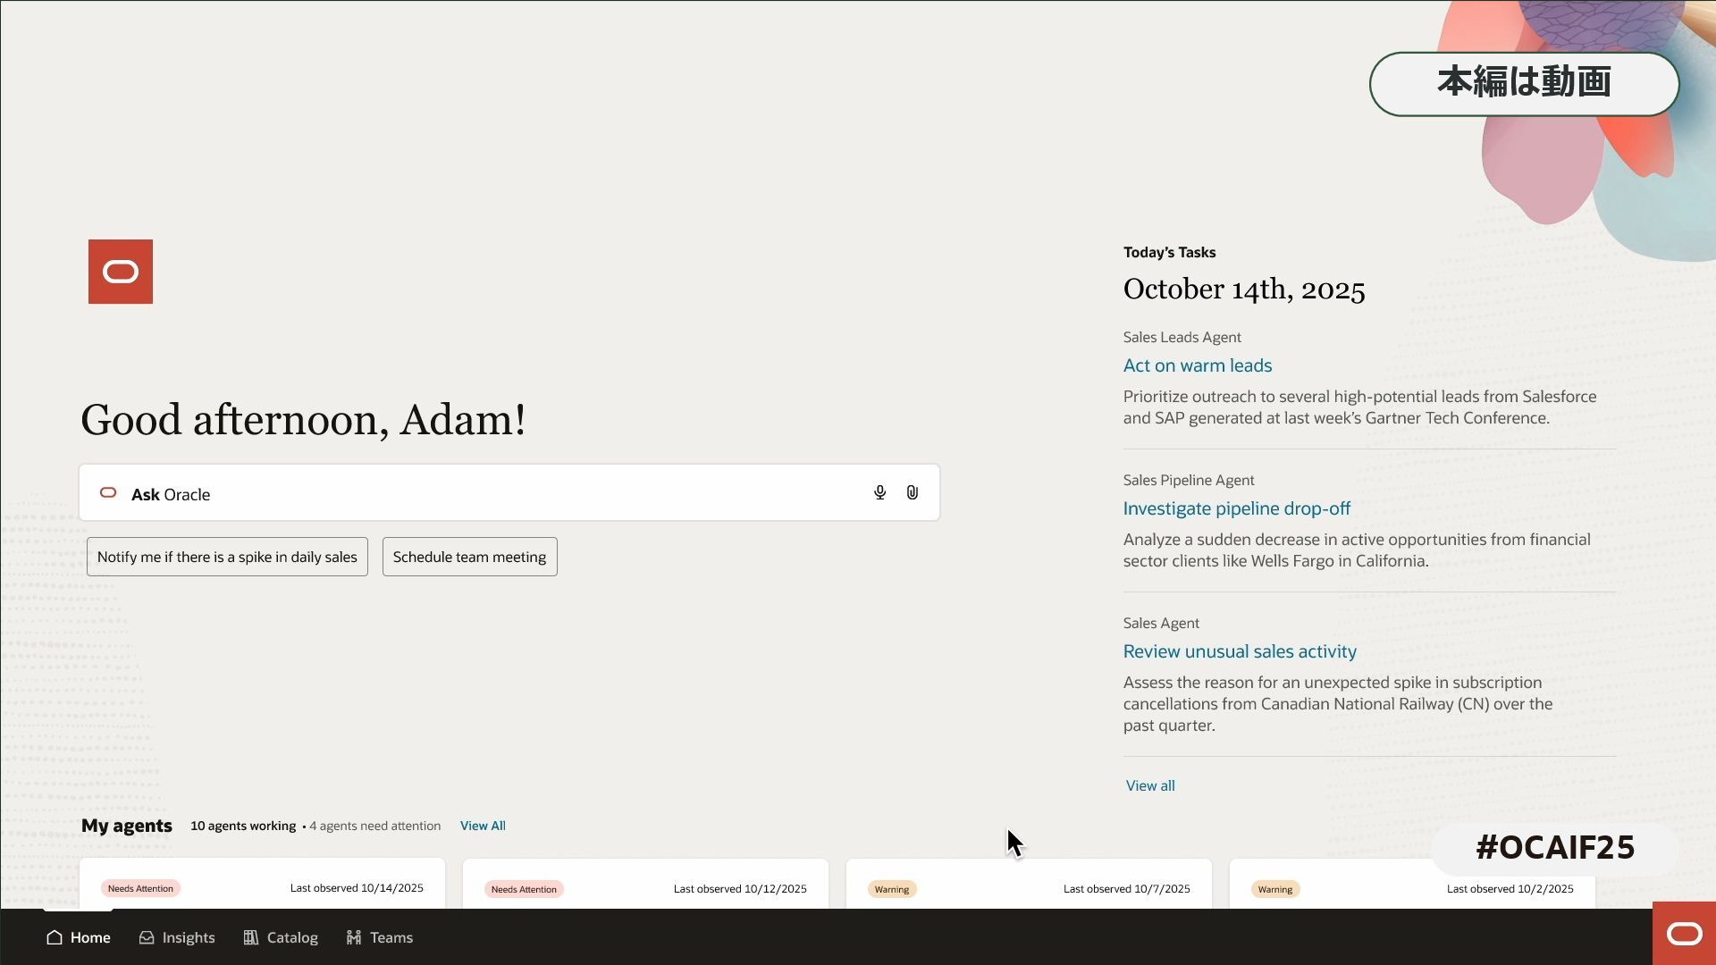The image size is (1716, 965).
Task: Click the Oracle button in bottom-right corner
Action: click(x=1684, y=934)
